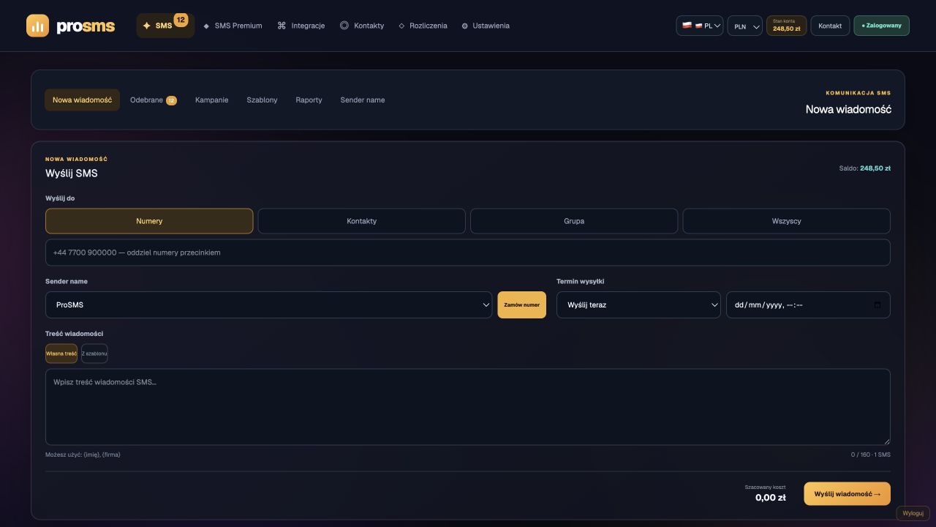Open the Szablony tab
Viewport: 936px width, 527px height.
point(263,100)
